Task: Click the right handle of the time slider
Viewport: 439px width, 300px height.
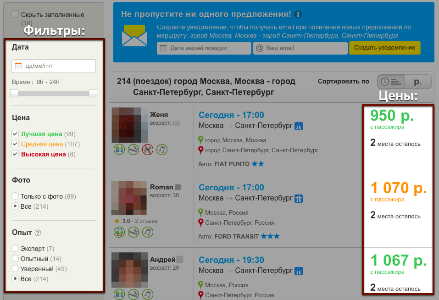Action: coord(93,93)
